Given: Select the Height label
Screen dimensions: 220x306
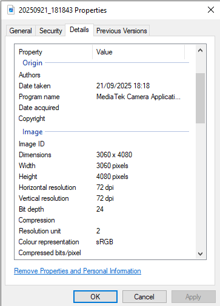Looking at the screenshot, I should click(28, 177).
